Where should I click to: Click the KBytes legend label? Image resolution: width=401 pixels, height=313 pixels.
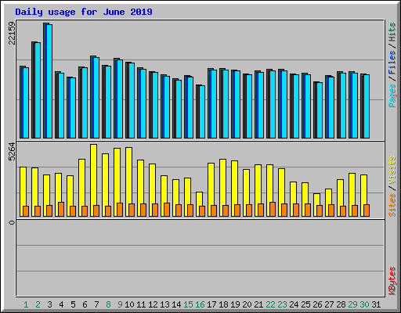392,281
